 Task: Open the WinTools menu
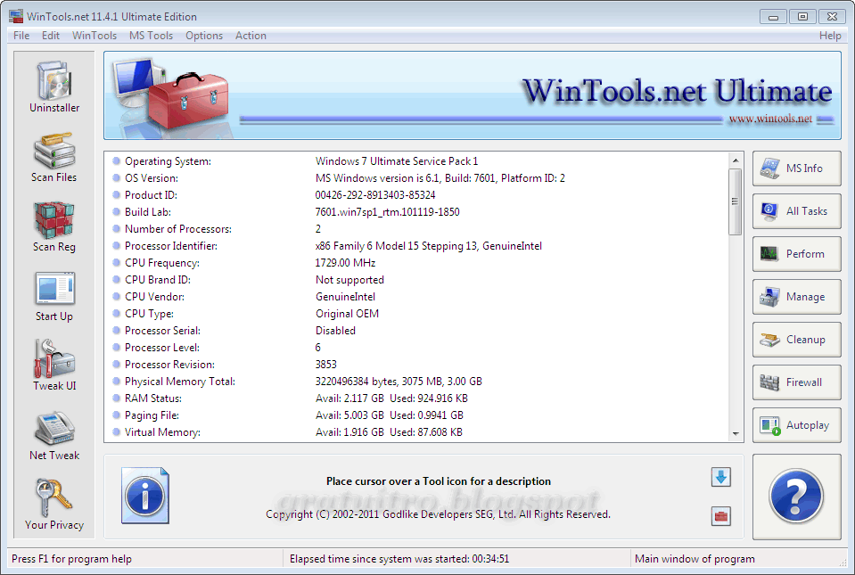coord(95,36)
